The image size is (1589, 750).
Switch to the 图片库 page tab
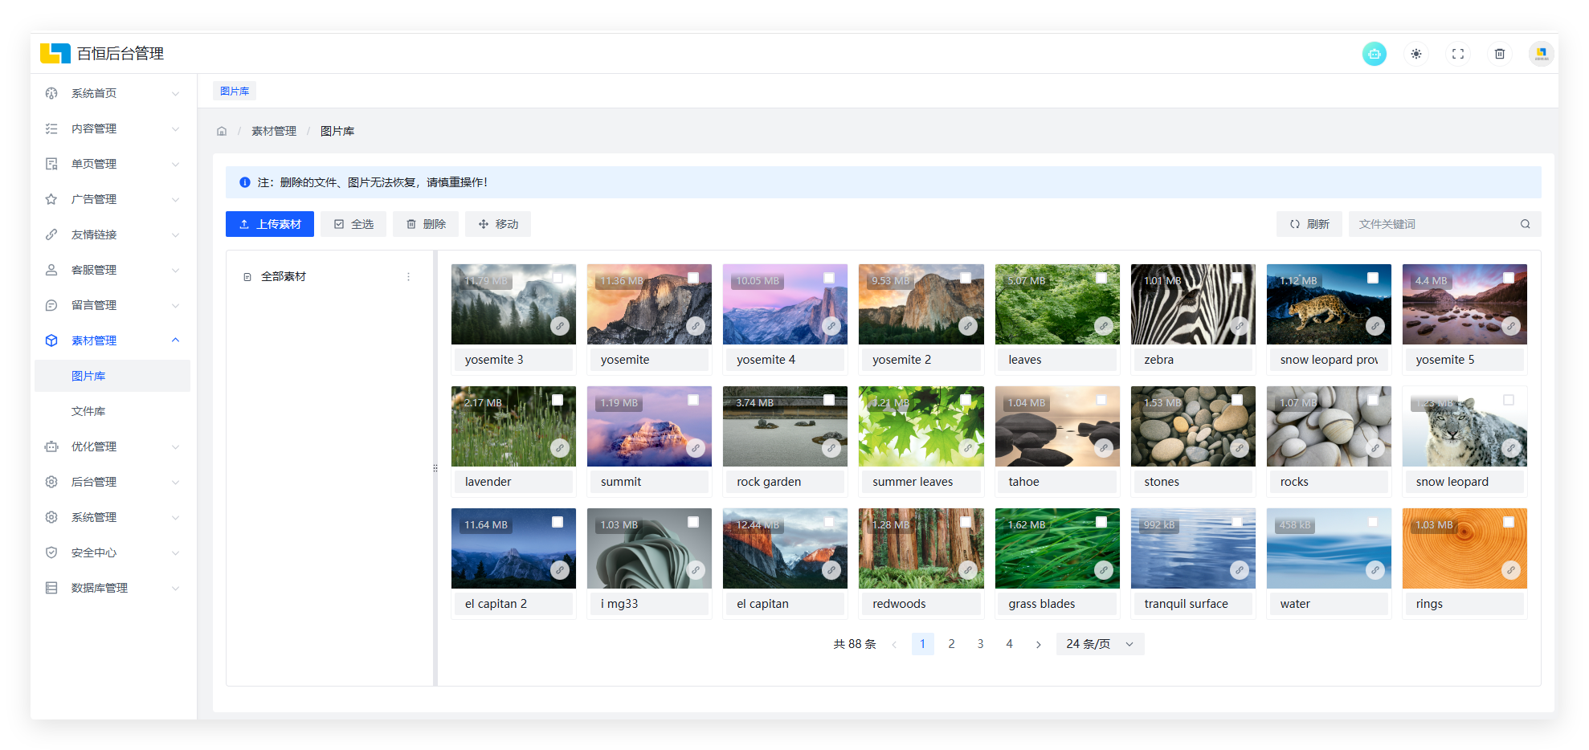tap(235, 91)
